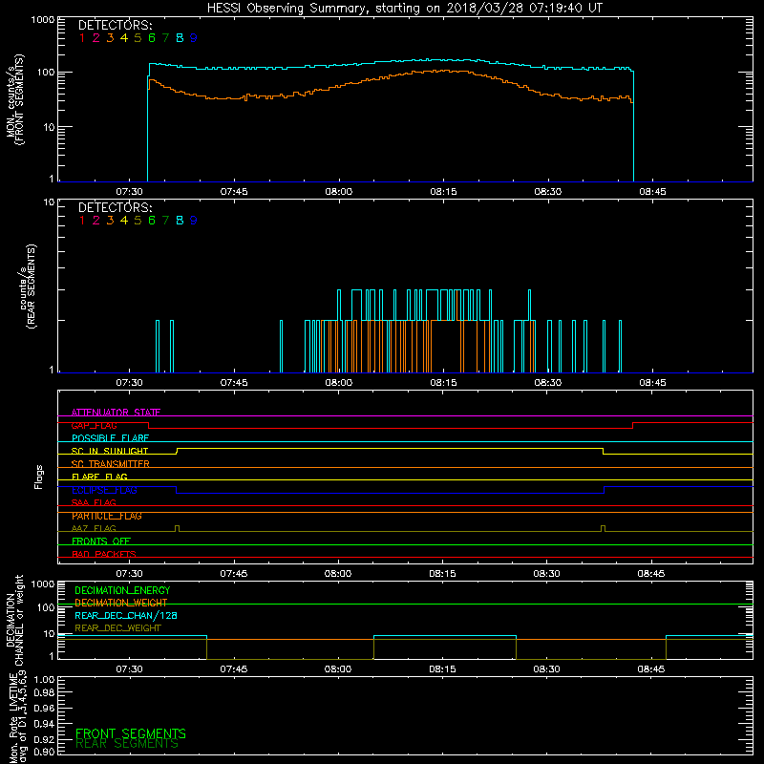Click the SAA_FLAG label

[x=94, y=502]
